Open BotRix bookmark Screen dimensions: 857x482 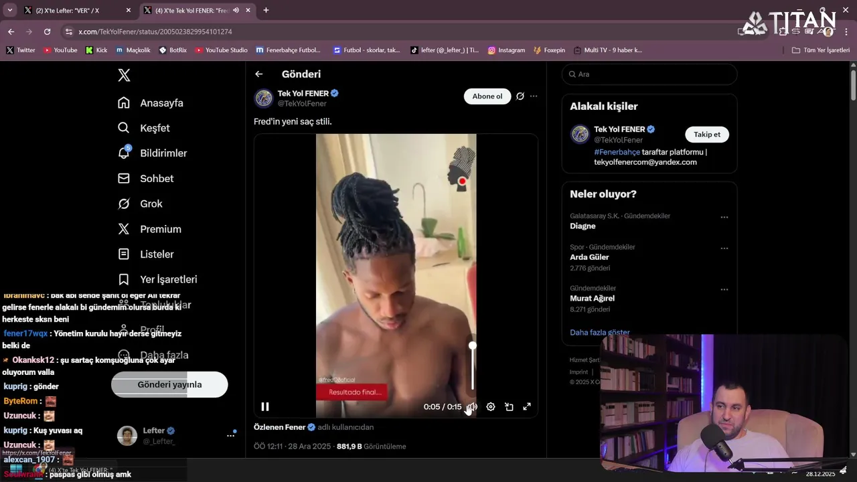point(173,50)
